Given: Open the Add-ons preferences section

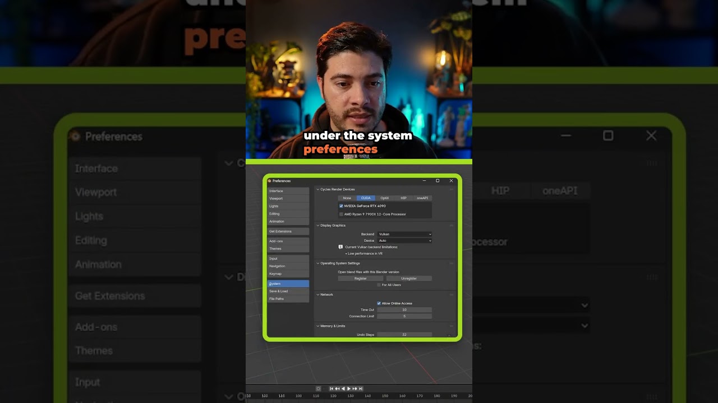Looking at the screenshot, I should click(288, 241).
